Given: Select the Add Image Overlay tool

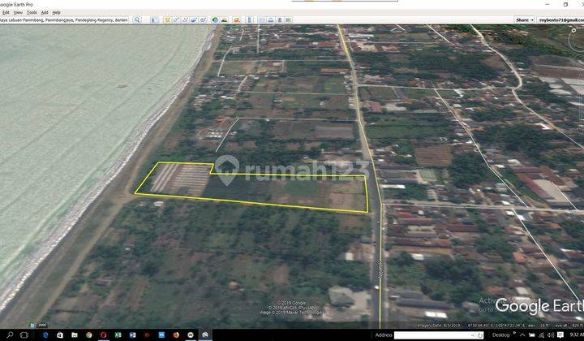Looking at the screenshot, I should pos(194,19).
